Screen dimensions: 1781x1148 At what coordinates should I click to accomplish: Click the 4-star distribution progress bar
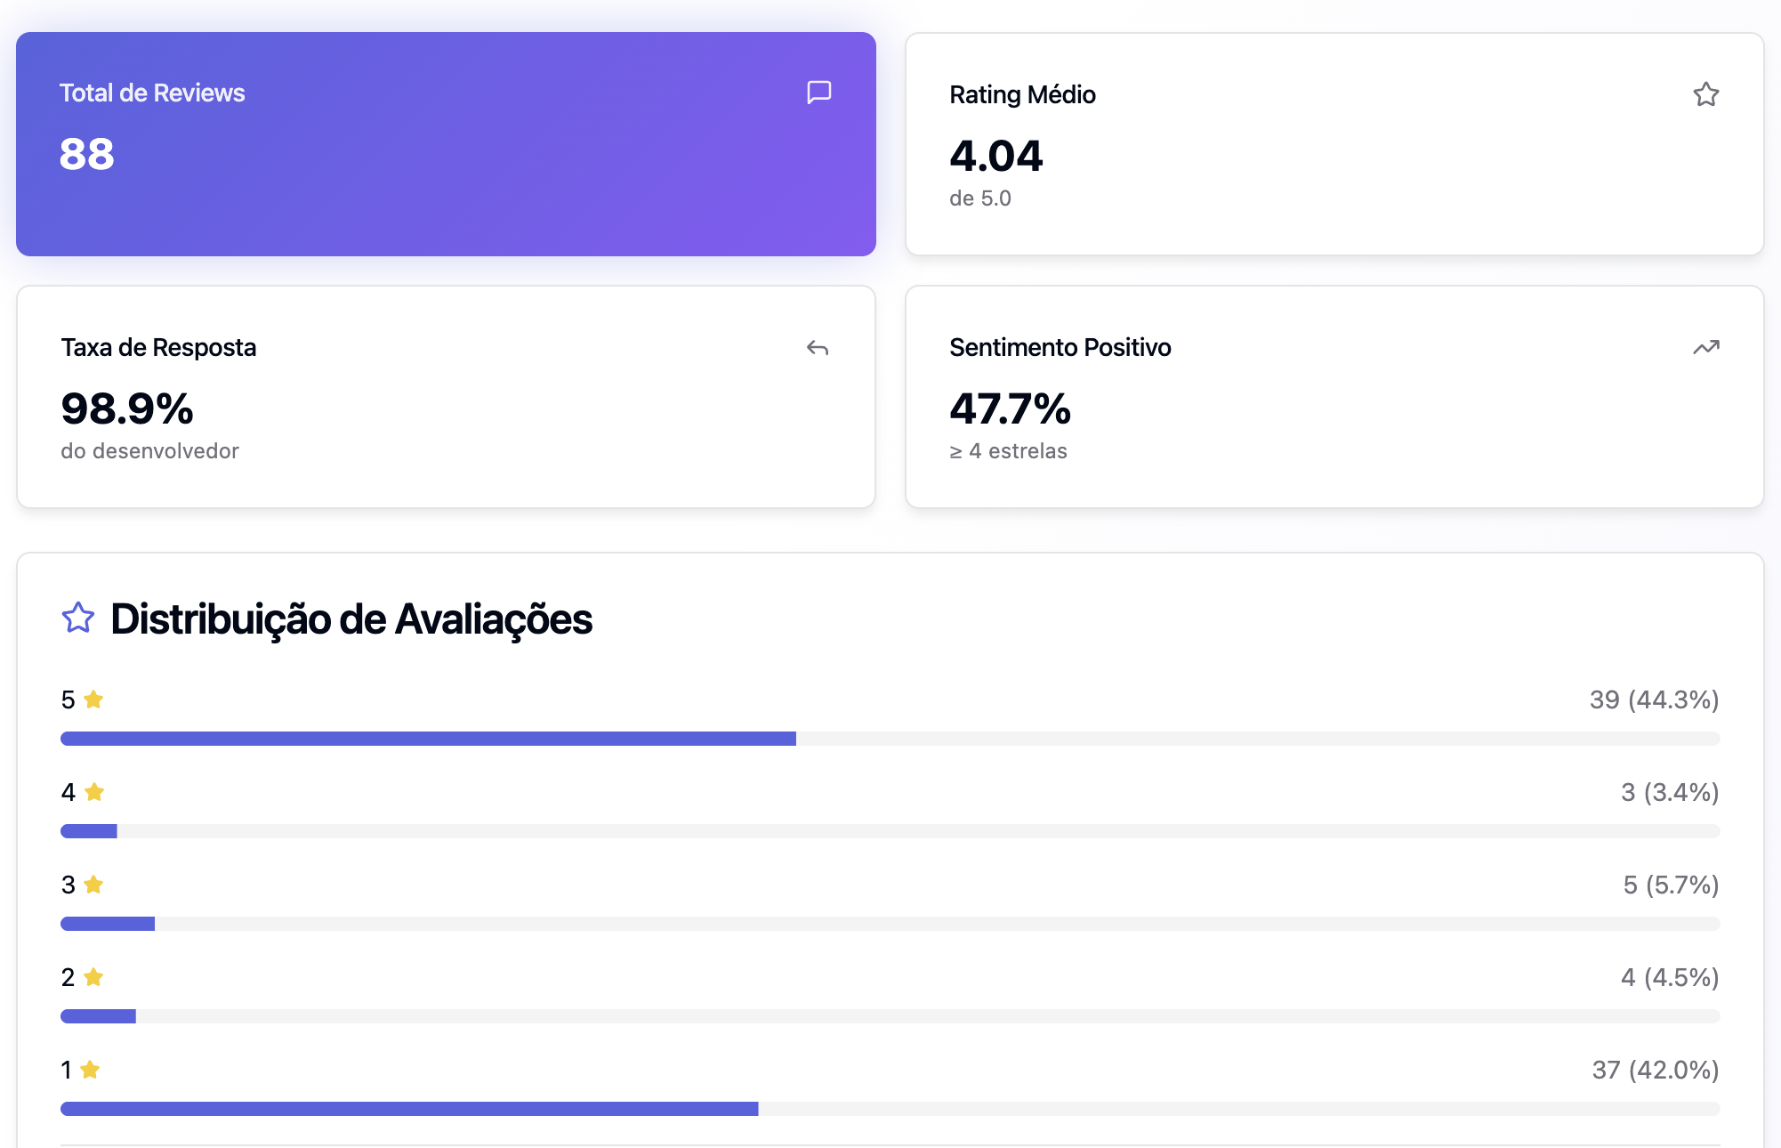890,831
